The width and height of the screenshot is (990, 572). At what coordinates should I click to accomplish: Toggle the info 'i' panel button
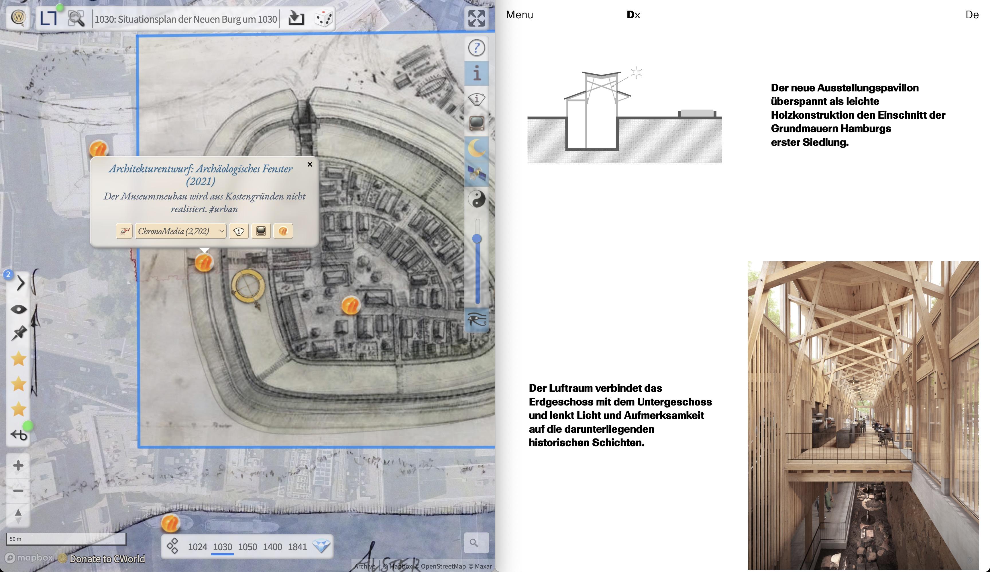pyautogui.click(x=476, y=73)
